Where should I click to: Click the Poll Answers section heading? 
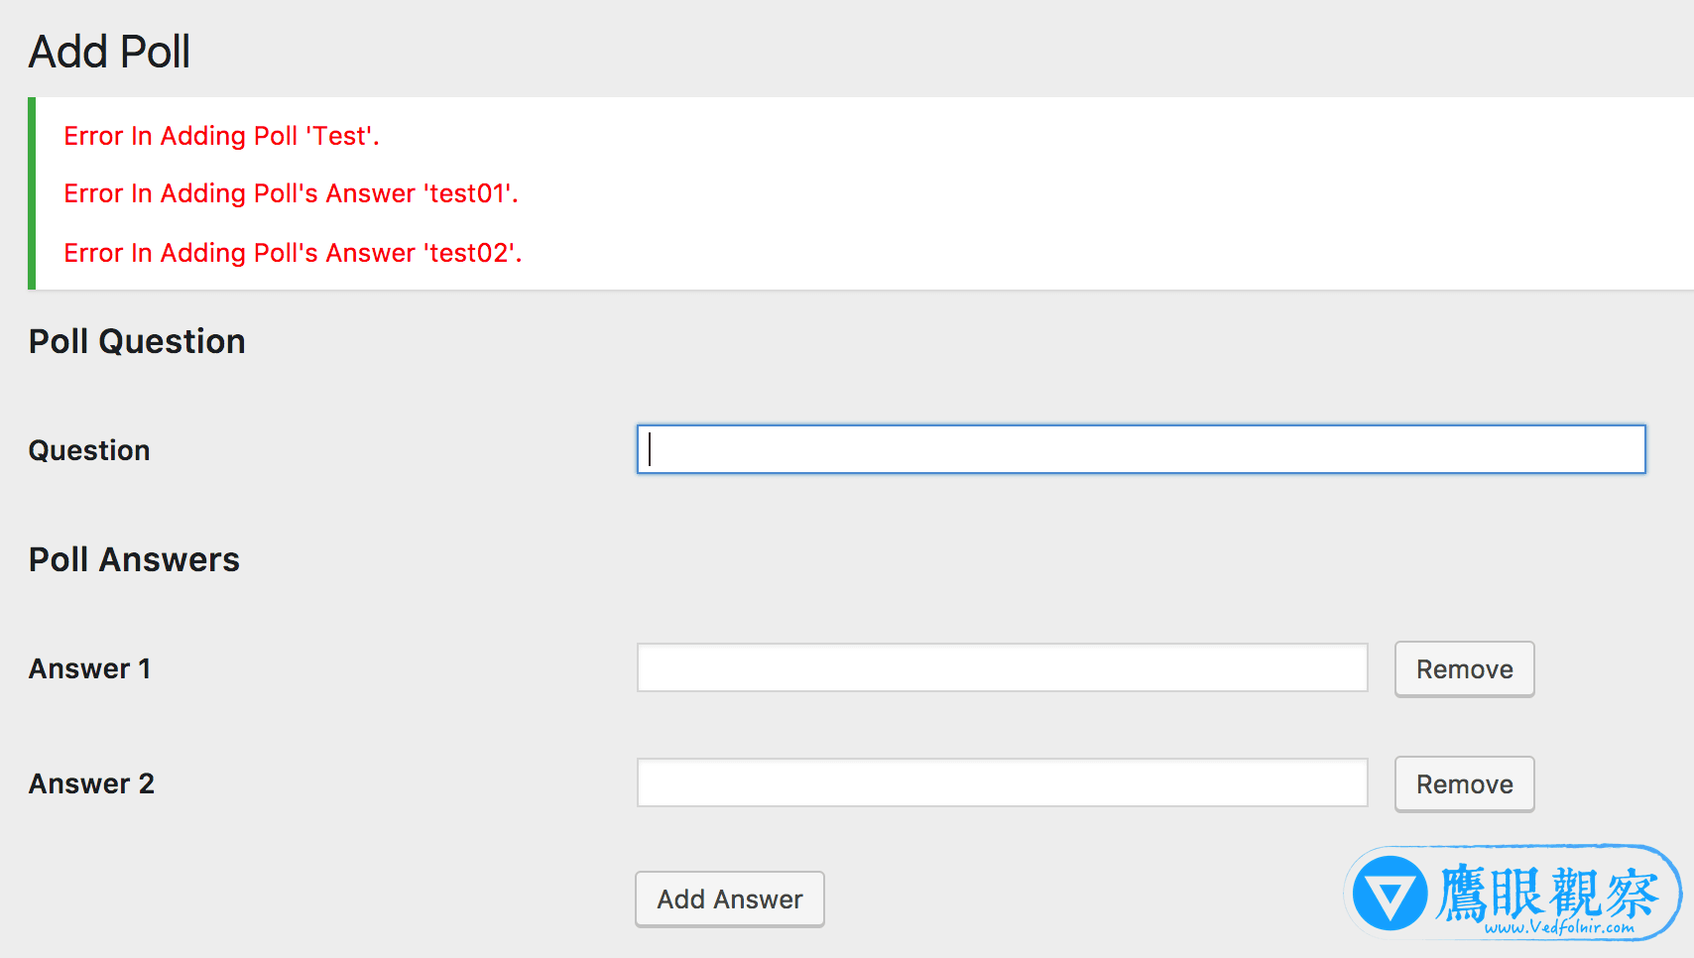pyautogui.click(x=134, y=559)
